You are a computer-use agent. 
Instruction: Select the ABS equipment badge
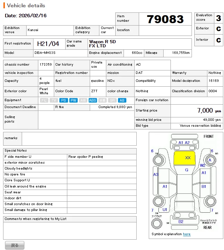[x=92, y=100]
